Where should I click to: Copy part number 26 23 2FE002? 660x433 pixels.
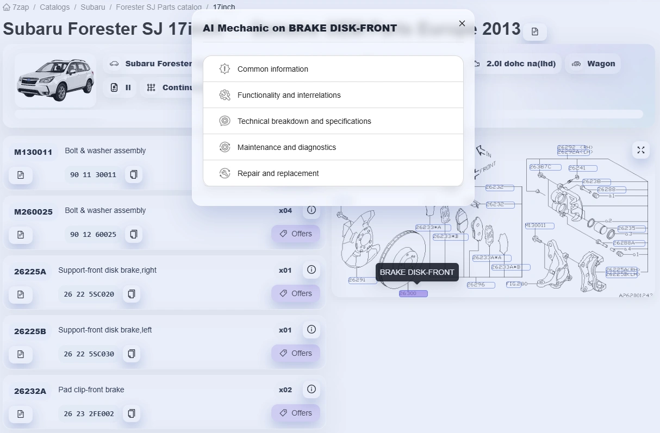click(x=131, y=414)
